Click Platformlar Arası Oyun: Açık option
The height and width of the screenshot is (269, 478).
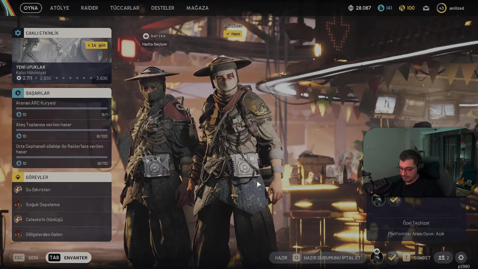tap(416, 234)
